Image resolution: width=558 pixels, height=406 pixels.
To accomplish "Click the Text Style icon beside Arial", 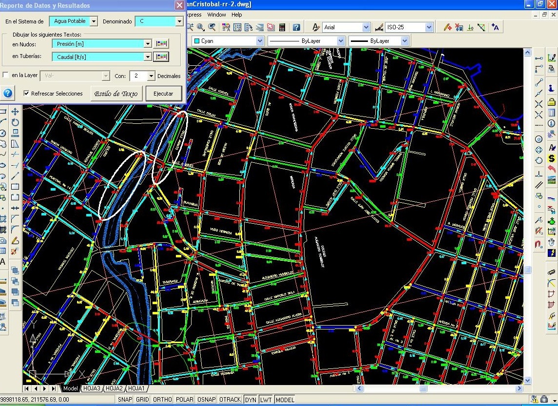I will pyautogui.click(x=316, y=27).
